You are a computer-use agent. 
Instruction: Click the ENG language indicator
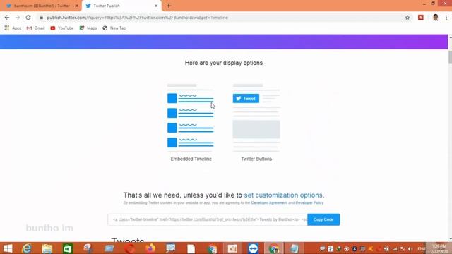click(x=422, y=248)
